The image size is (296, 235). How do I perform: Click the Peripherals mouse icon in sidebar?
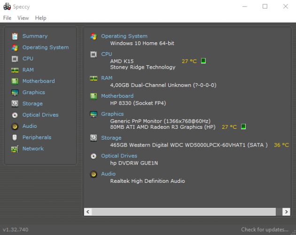point(15,138)
